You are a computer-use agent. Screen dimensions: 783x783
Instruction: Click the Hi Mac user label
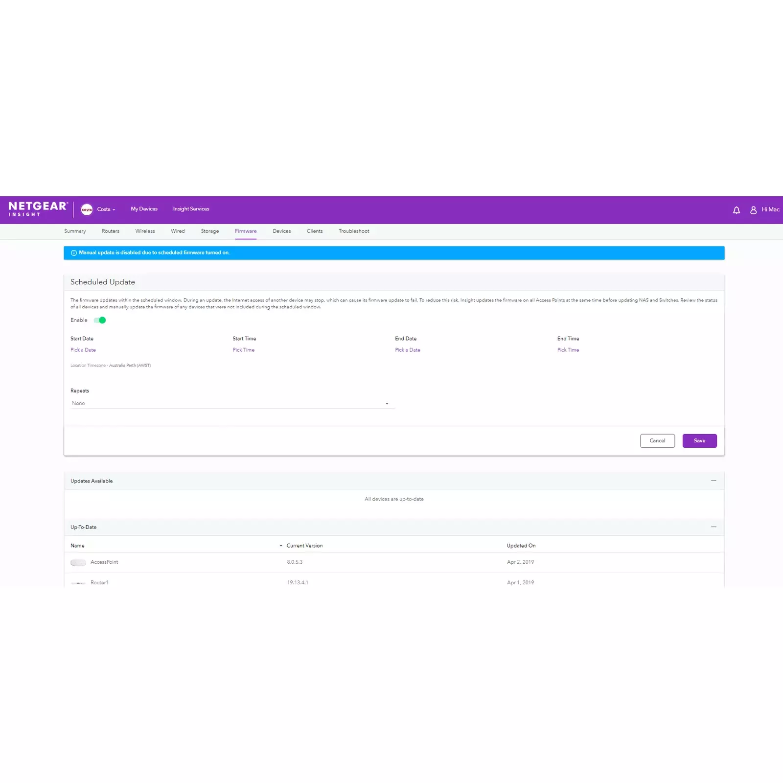tap(770, 209)
